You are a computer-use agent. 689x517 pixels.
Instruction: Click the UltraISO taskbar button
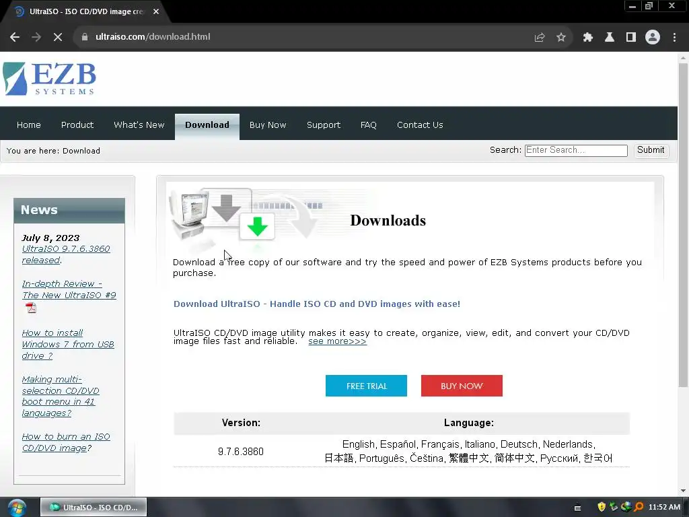tap(94, 508)
